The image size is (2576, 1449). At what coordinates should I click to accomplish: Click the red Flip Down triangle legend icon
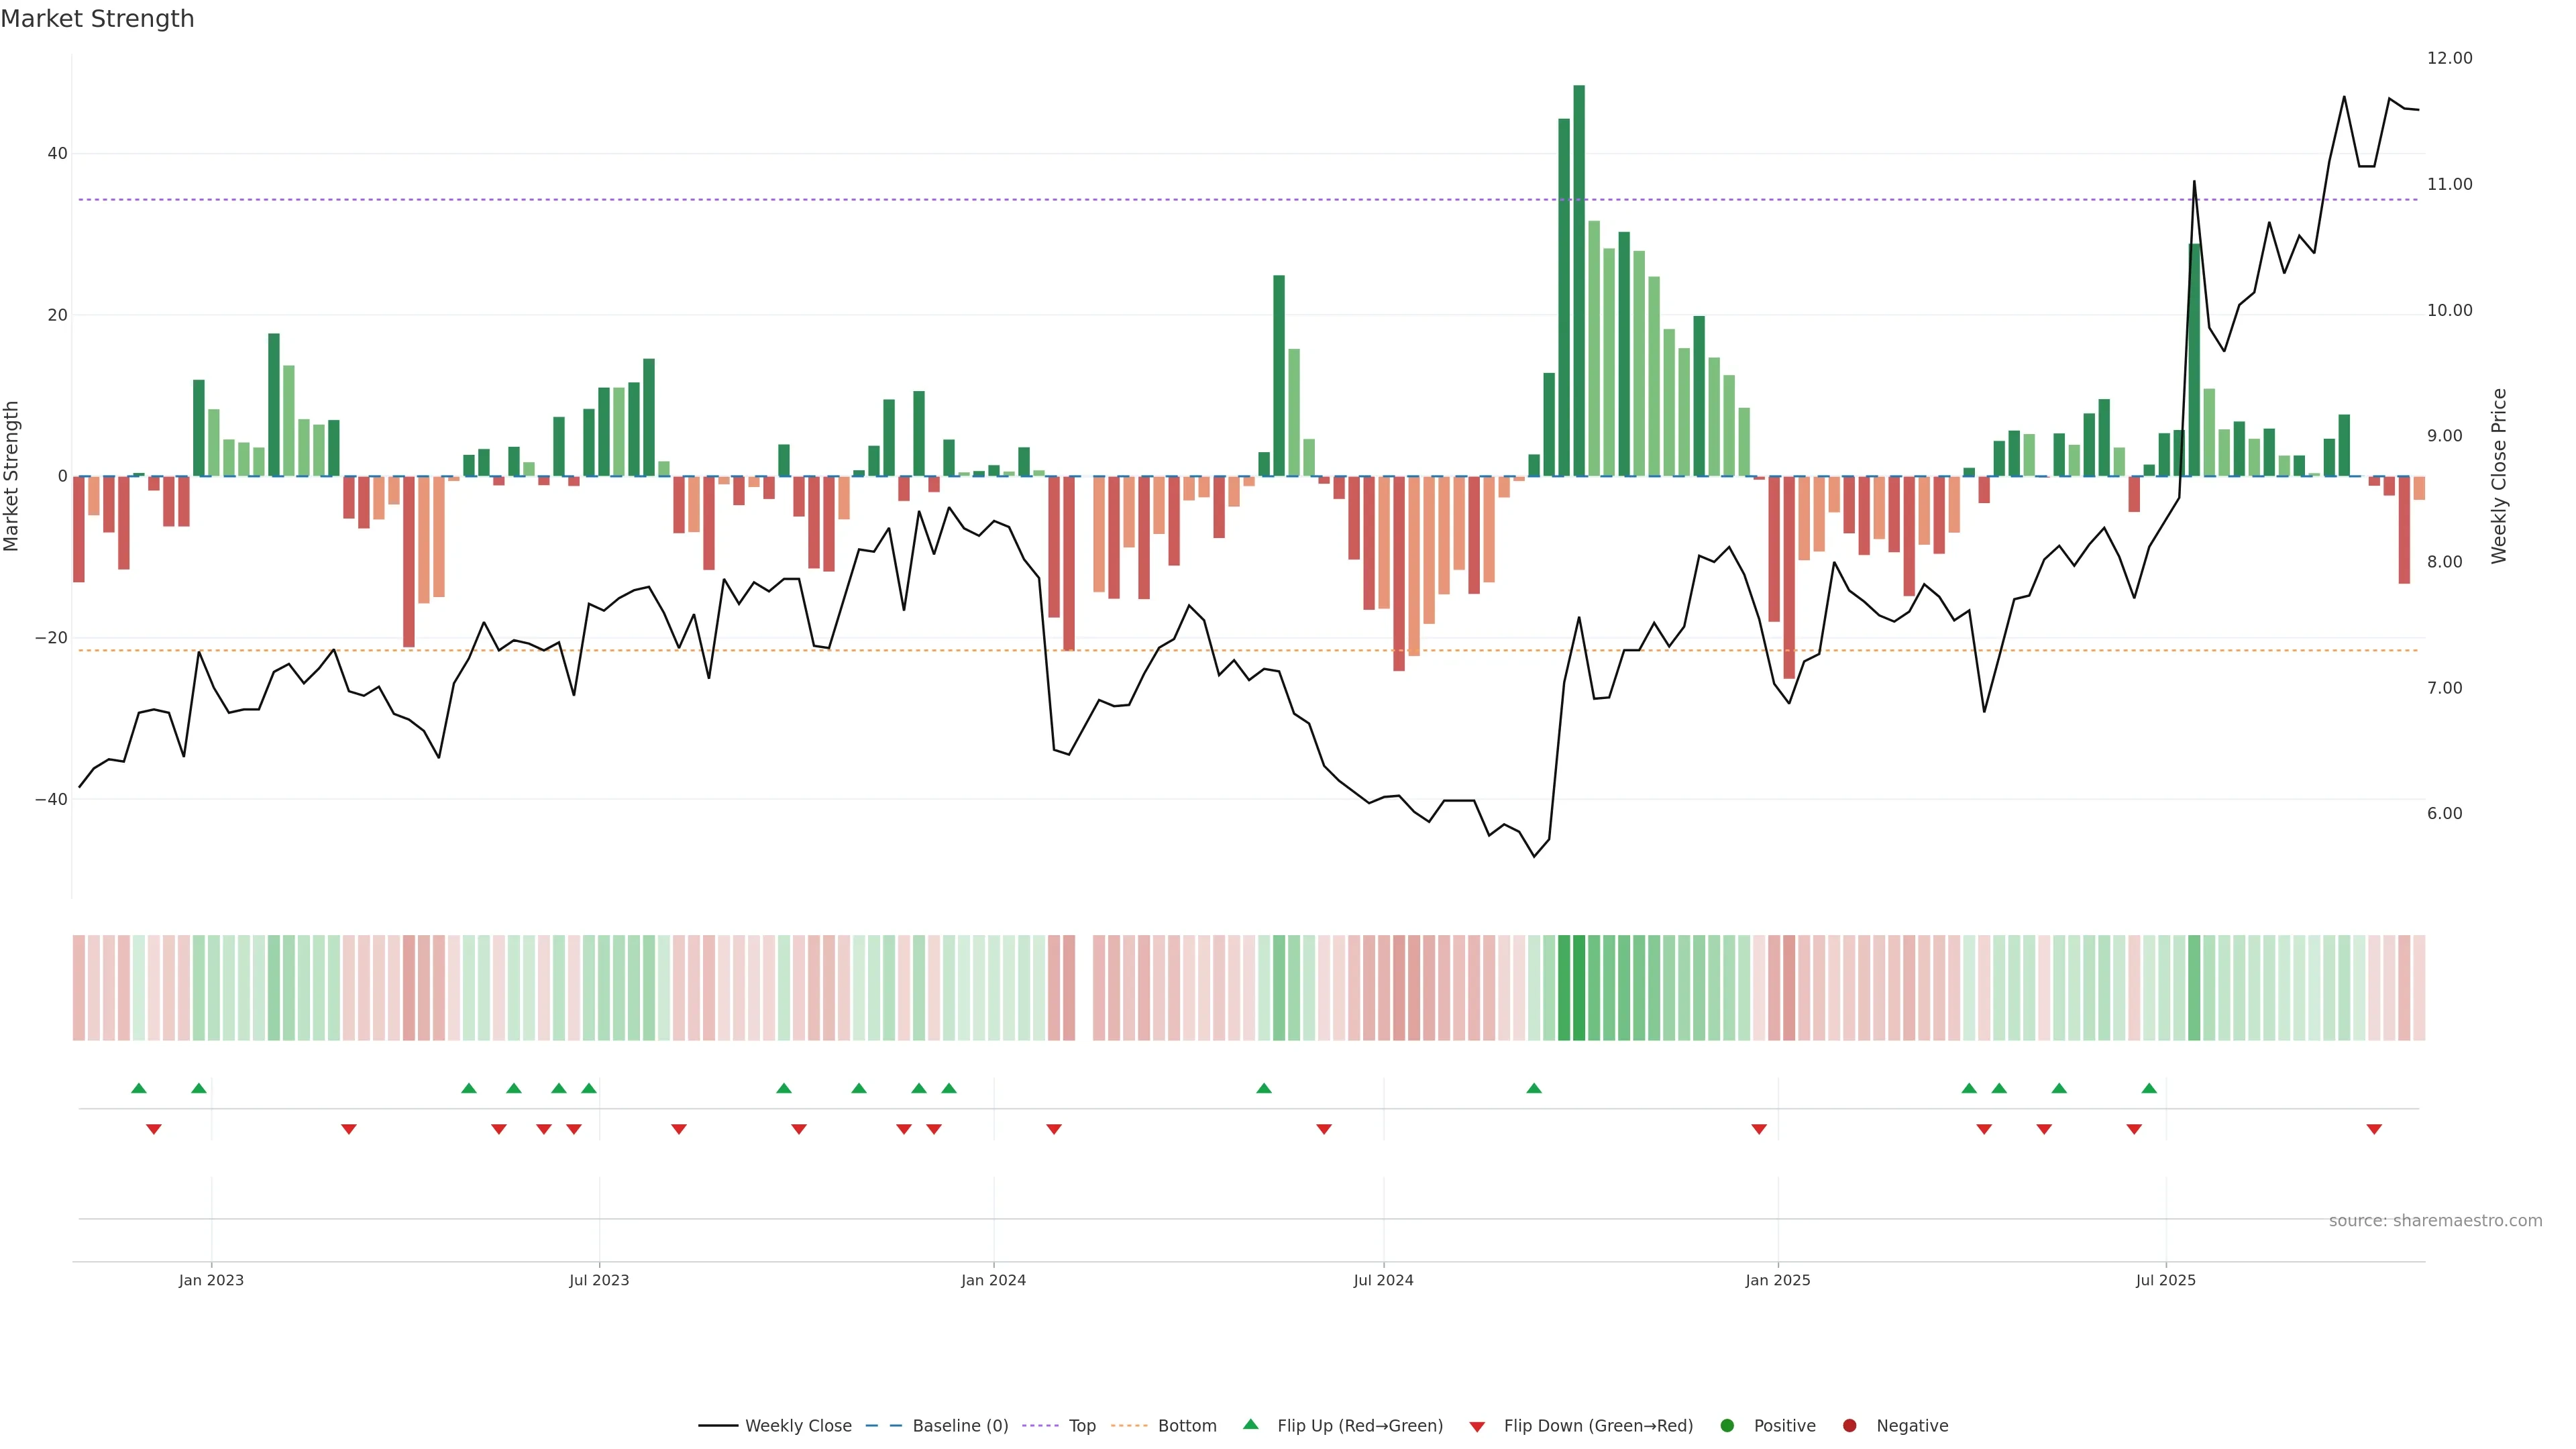[x=1477, y=1426]
